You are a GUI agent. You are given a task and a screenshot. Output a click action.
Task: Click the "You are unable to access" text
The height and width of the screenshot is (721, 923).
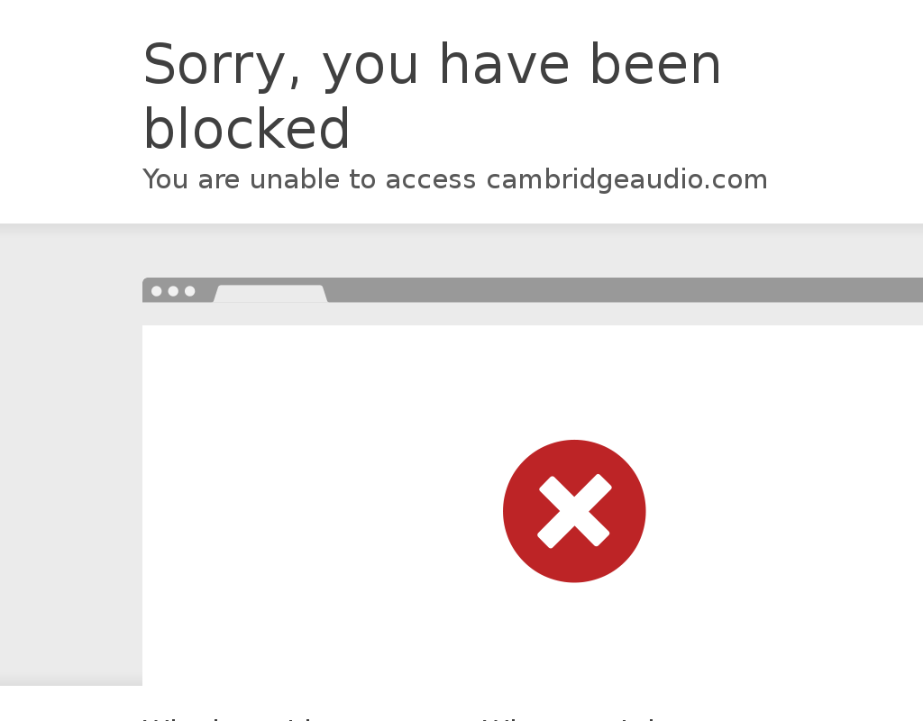(309, 179)
